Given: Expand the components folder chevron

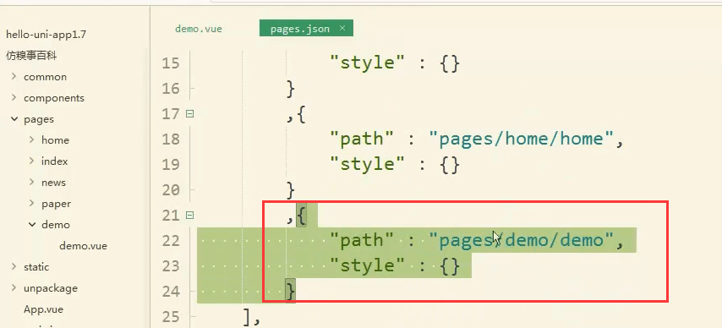Looking at the screenshot, I should [14, 98].
